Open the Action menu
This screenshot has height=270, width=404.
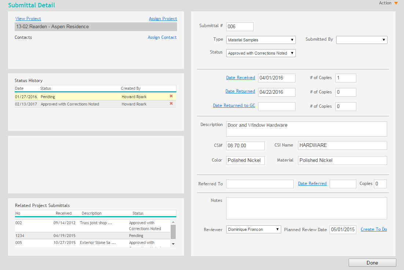pos(388,3)
